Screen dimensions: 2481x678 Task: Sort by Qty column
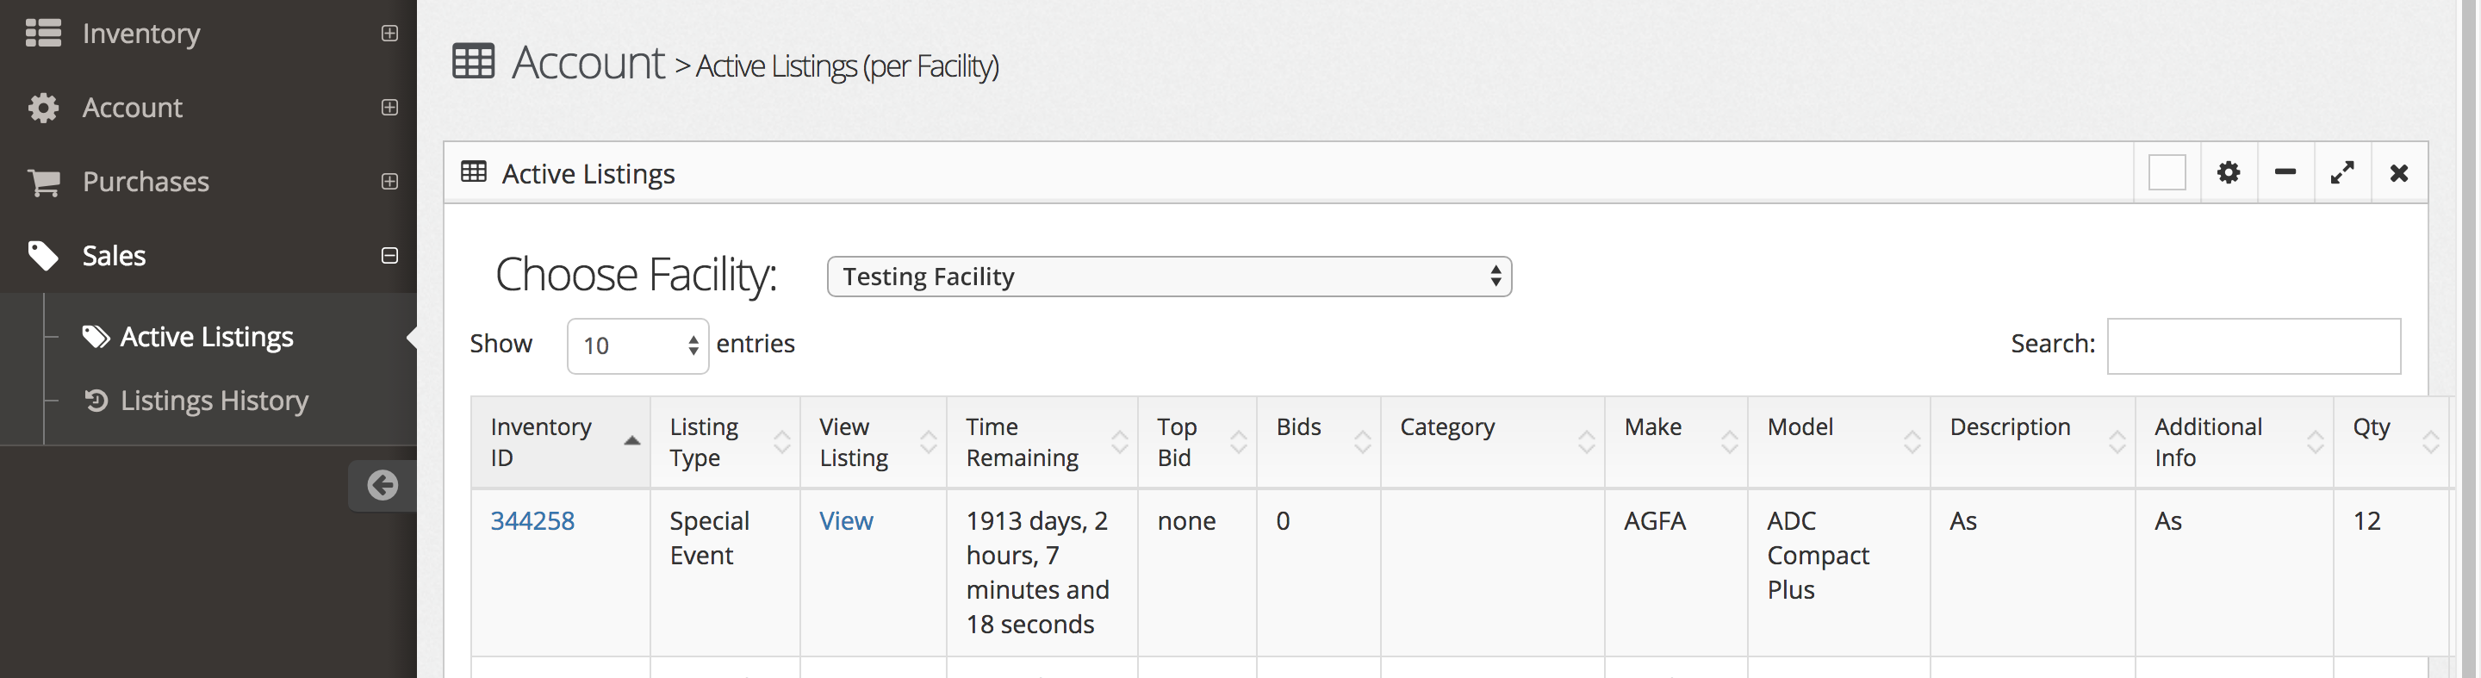point(2391,442)
